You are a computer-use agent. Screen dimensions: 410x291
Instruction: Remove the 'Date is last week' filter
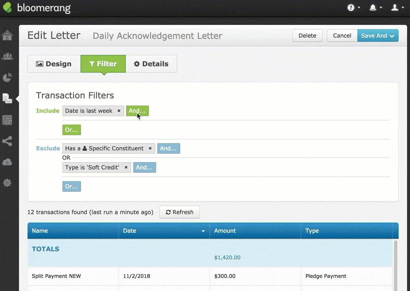click(119, 111)
